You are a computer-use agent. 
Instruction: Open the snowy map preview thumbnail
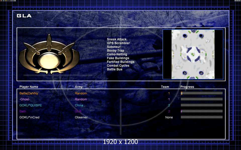coord(193,54)
